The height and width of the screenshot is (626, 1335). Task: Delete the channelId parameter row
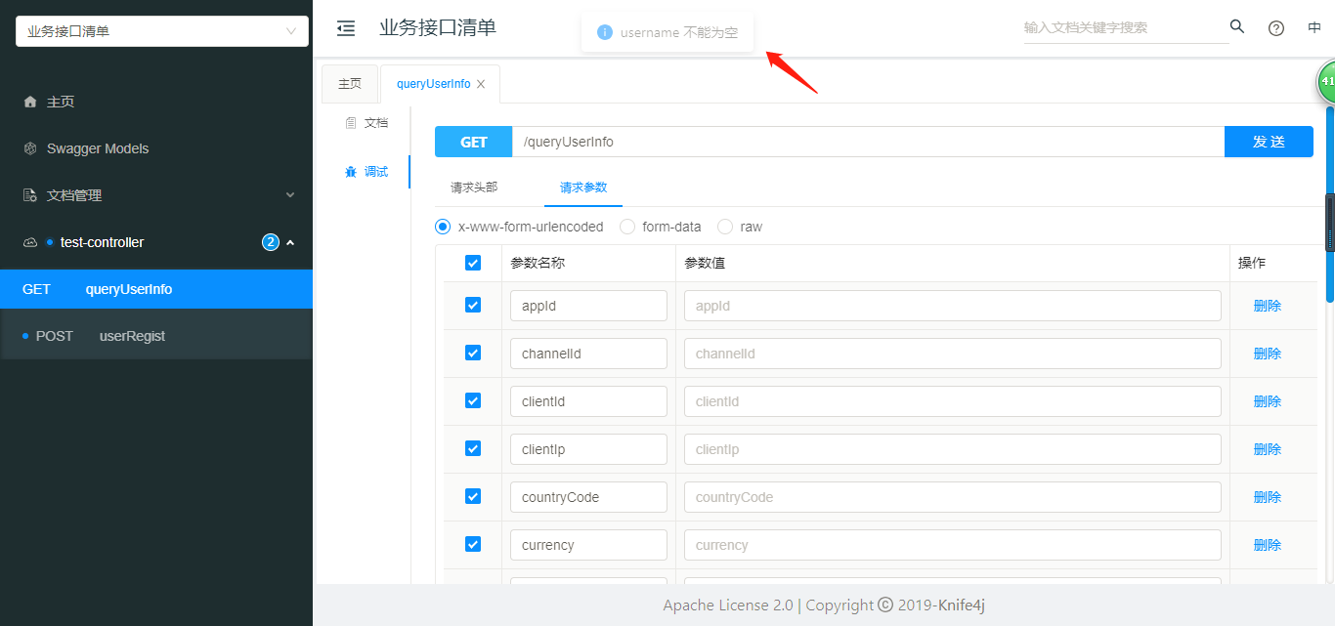click(x=1268, y=354)
